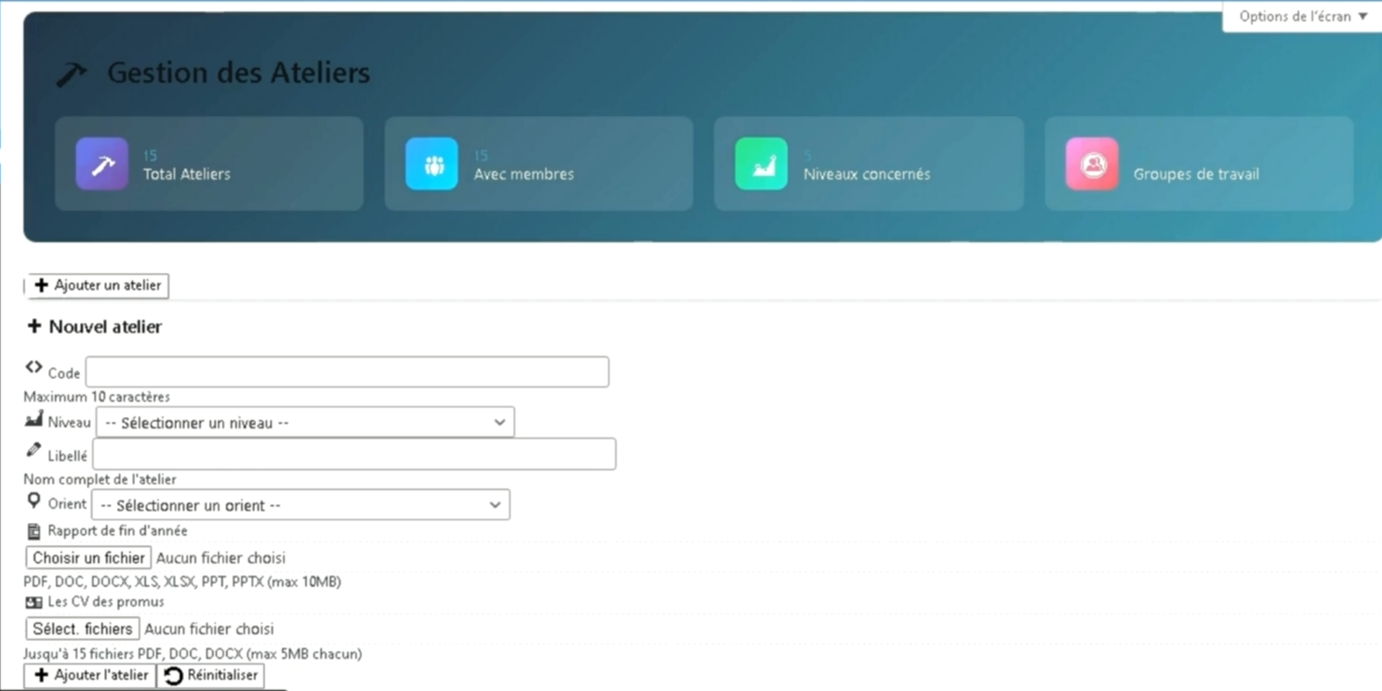Click the document icon beside Rapport de fin d'année
This screenshot has width=1382, height=691.
coord(34,531)
